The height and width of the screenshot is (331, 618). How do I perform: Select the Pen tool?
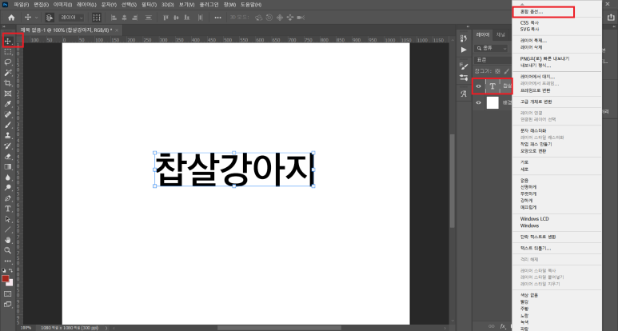(x=8, y=198)
